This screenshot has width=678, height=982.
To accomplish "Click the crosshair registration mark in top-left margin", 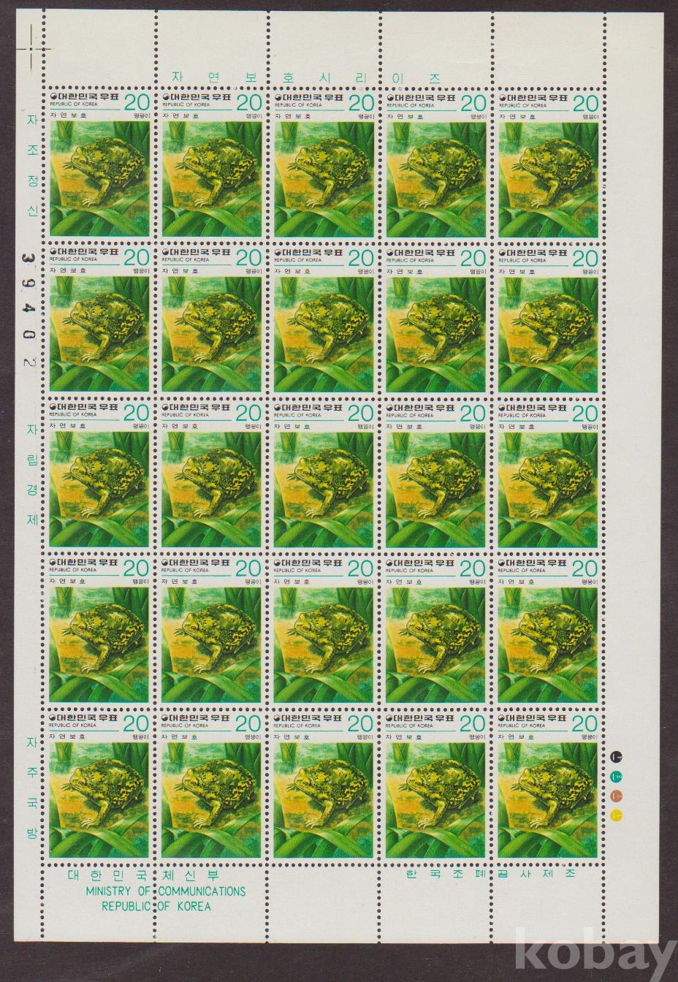I will (32, 36).
